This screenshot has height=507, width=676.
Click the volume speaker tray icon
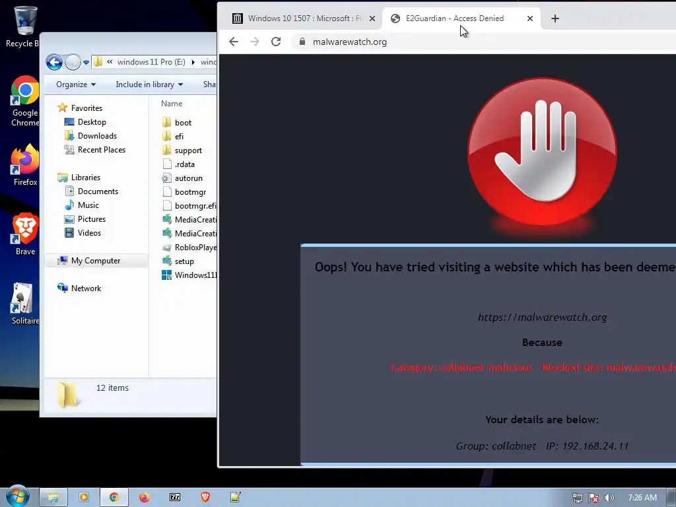click(609, 498)
